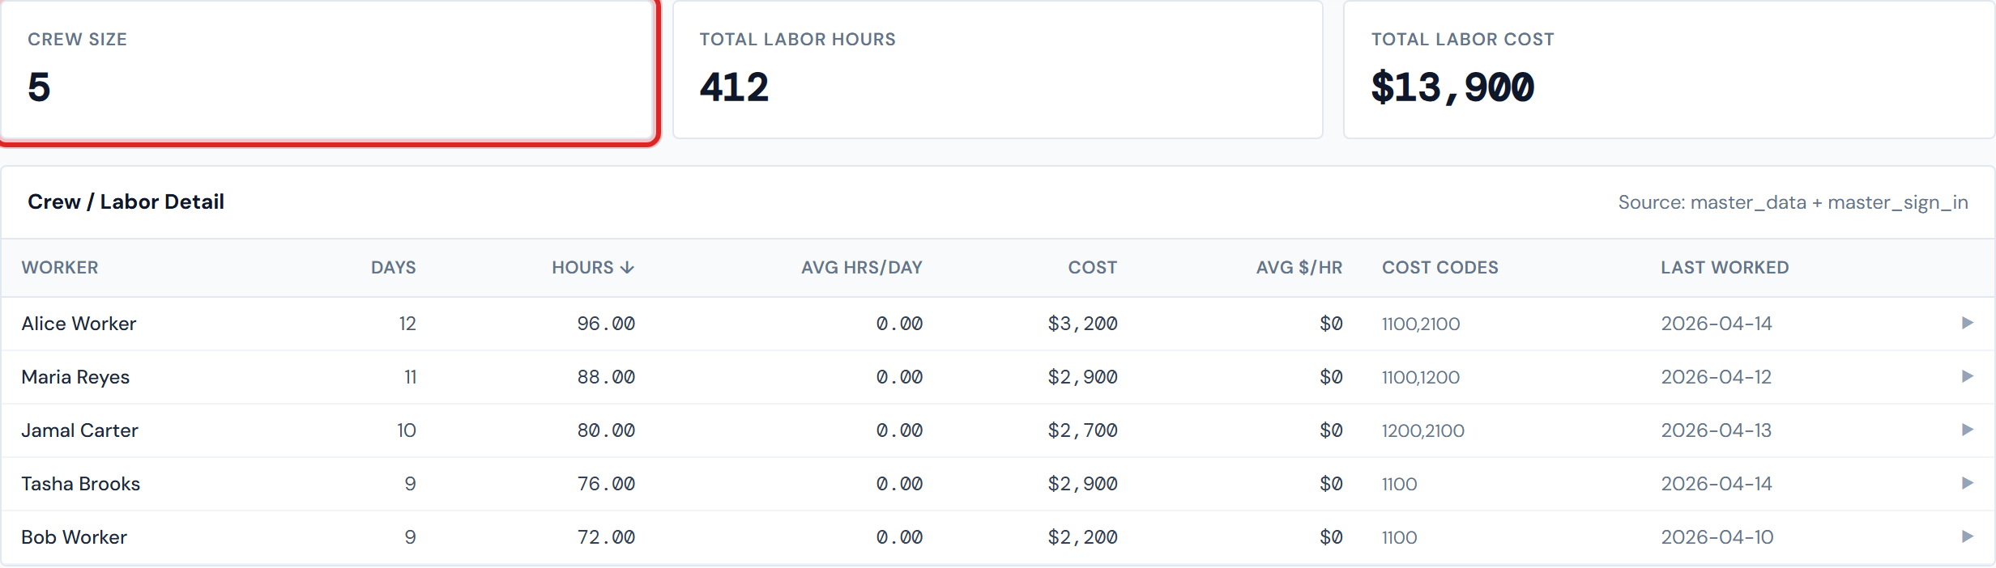Select Alice Worker's cost codes 1100,2100

(1421, 323)
